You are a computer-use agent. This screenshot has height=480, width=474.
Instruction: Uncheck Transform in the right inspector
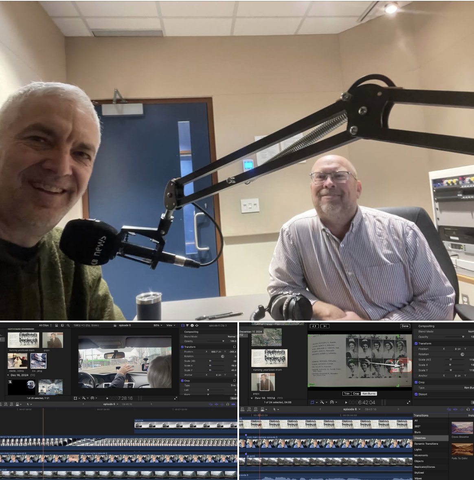(x=416, y=343)
